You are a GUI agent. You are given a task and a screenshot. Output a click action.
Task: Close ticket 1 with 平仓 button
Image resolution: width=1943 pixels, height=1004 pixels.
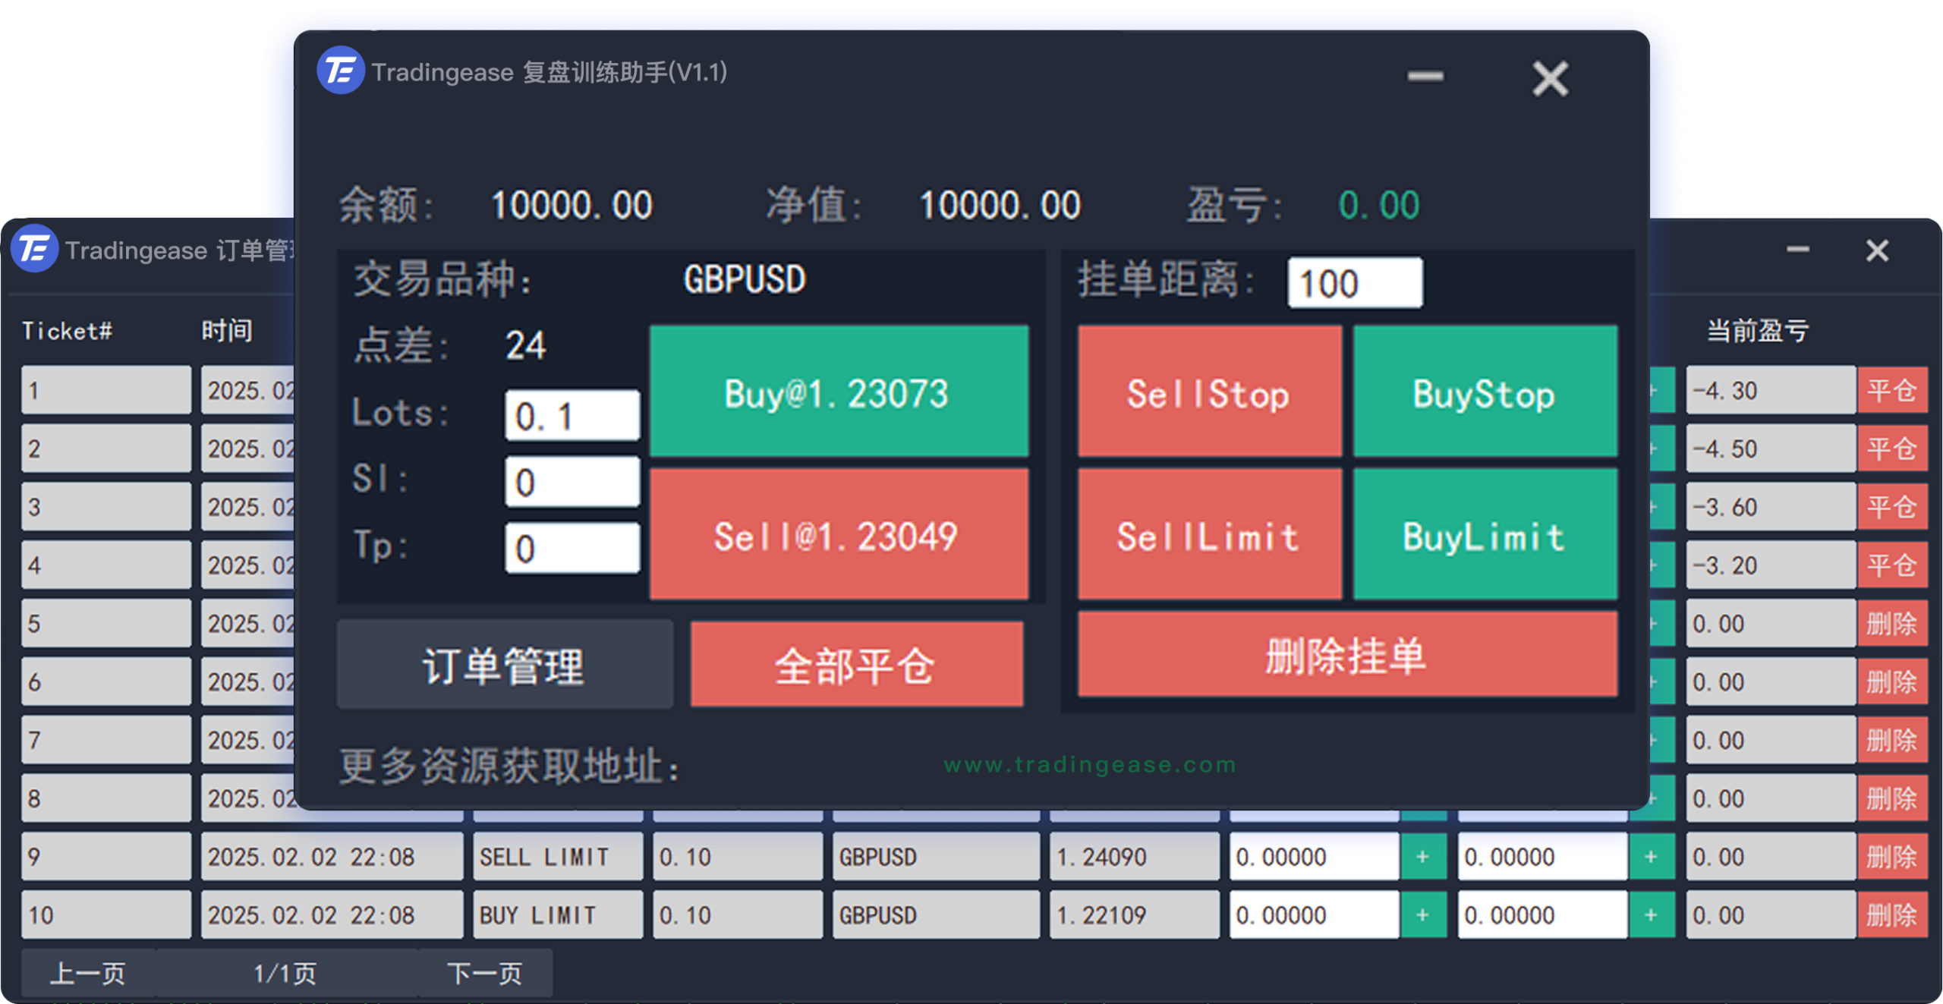point(1891,390)
